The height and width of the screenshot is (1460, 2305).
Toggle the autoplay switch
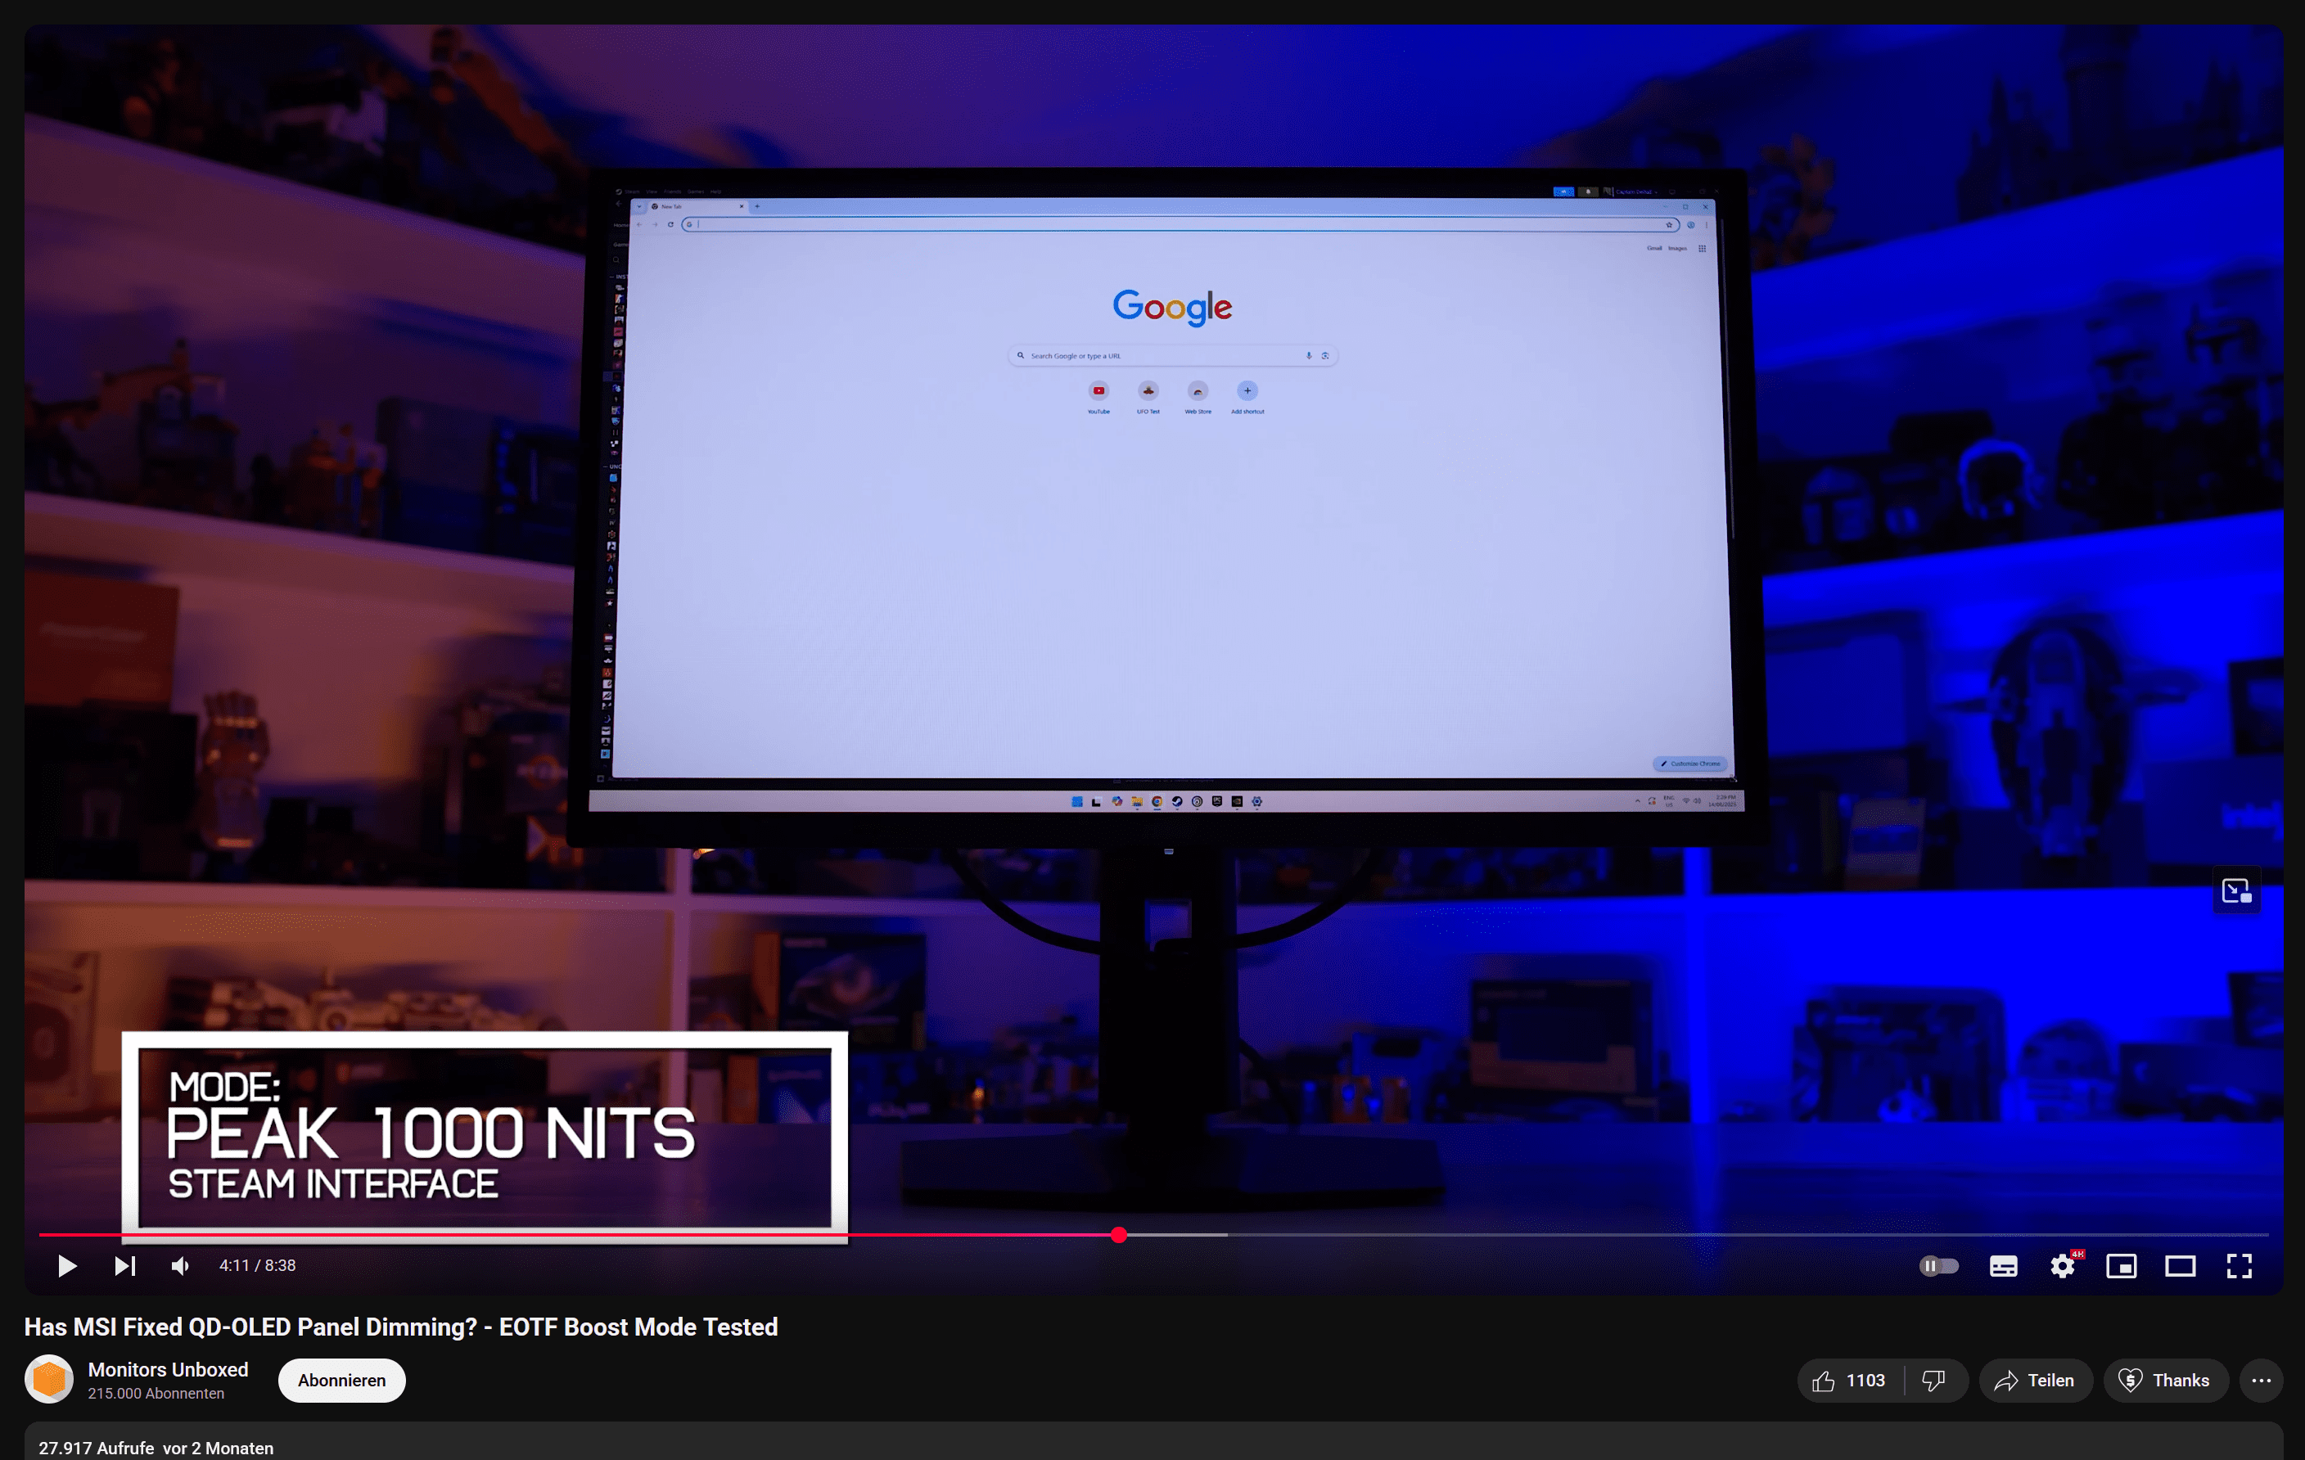[1938, 1266]
